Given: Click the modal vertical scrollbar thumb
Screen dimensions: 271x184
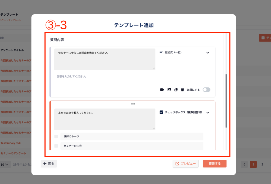Looking at the screenshot, I should [x=226, y=101].
